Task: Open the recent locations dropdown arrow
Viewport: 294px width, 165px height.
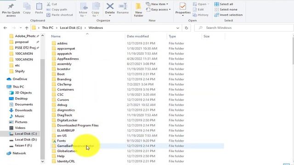Action: pyautogui.click(x=21, y=27)
